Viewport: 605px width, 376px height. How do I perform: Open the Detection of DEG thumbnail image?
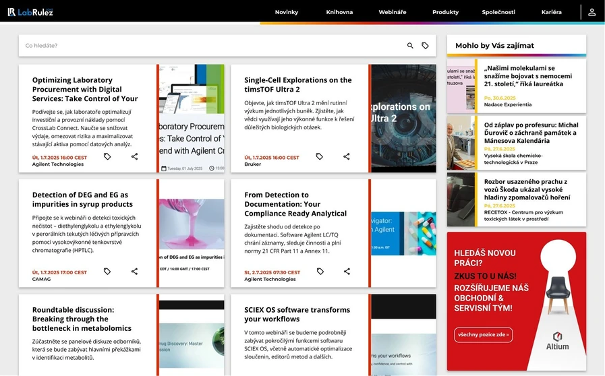[x=192, y=233]
